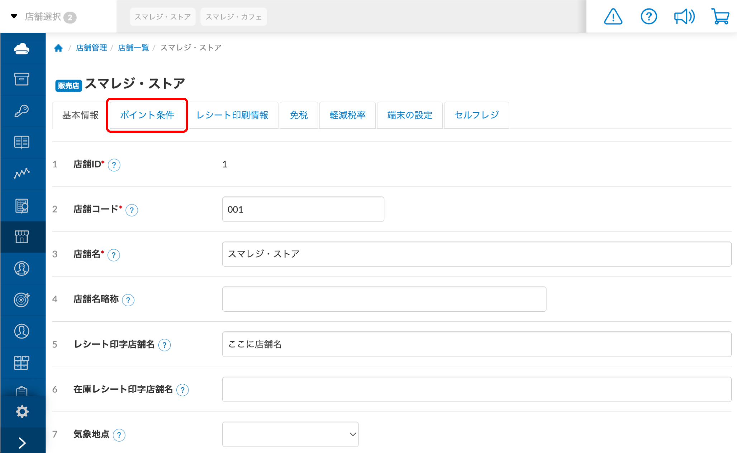Open the key icon in sidebar

22,111
